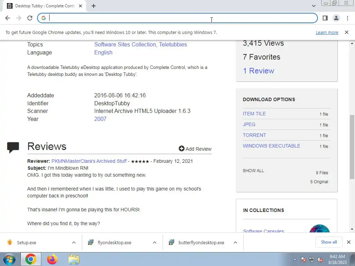355x266 pixels.
Task: Click the Action Center flag icon
Action: pos(303,259)
